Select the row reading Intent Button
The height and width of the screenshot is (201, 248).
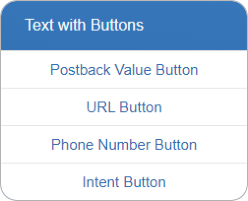tap(124, 182)
